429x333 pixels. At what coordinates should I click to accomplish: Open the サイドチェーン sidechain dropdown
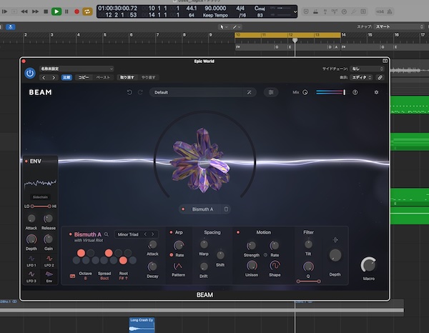pos(368,69)
